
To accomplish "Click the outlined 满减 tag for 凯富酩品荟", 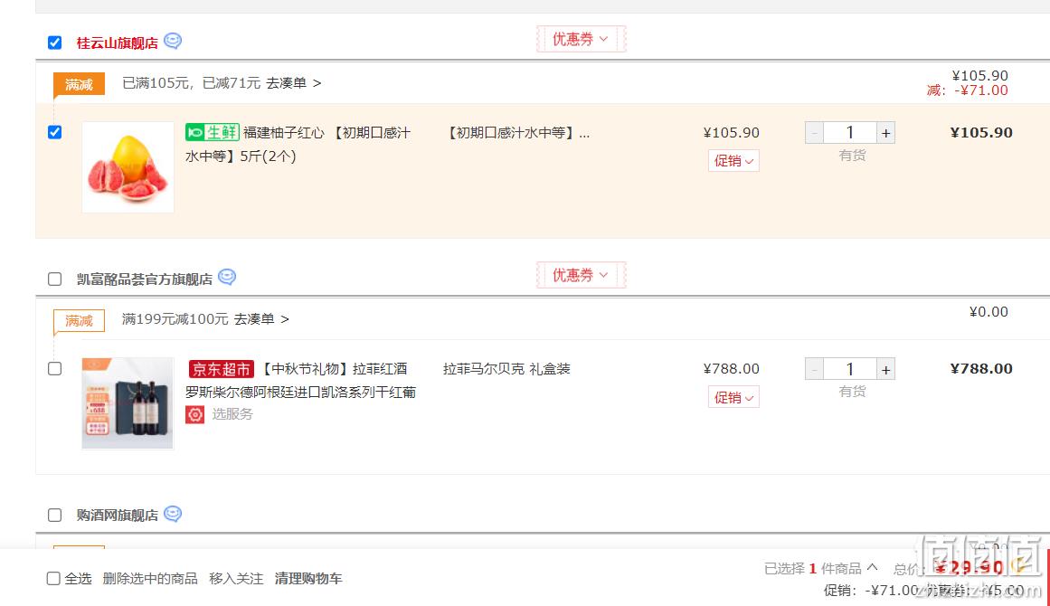I will pyautogui.click(x=79, y=321).
